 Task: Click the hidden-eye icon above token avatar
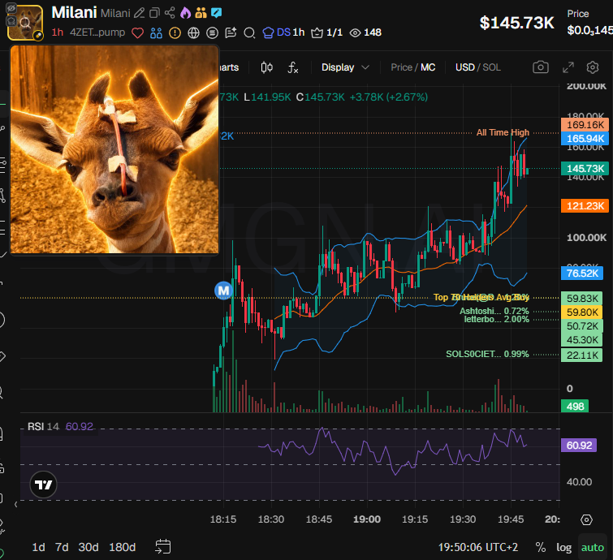(11, 8)
